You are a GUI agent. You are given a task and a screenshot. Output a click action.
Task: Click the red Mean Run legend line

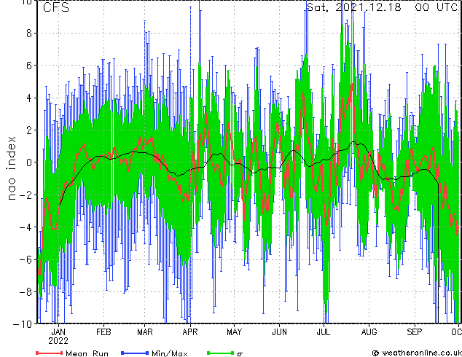tap(49, 353)
